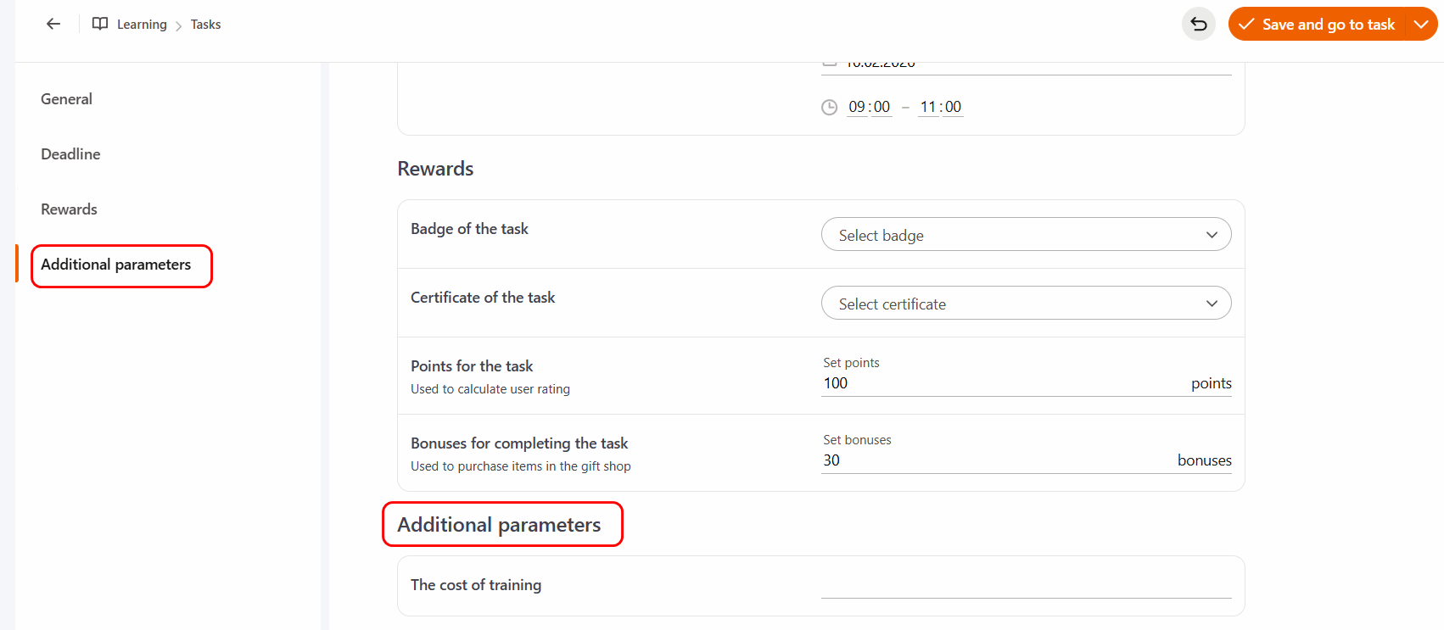Click the end hour 11 field
The width and height of the screenshot is (1444, 630).
click(x=928, y=107)
